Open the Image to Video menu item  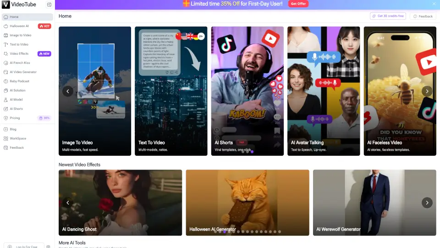(x=27, y=35)
